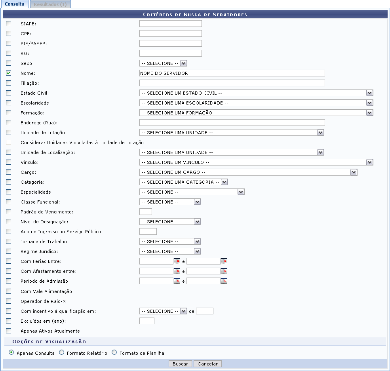This screenshot has width=390, height=371.
Task: Switch to the Resultados (1) tab
Action: pyautogui.click(x=49, y=4)
